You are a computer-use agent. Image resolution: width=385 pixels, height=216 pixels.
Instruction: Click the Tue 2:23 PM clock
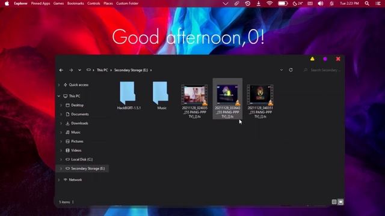[349, 4]
